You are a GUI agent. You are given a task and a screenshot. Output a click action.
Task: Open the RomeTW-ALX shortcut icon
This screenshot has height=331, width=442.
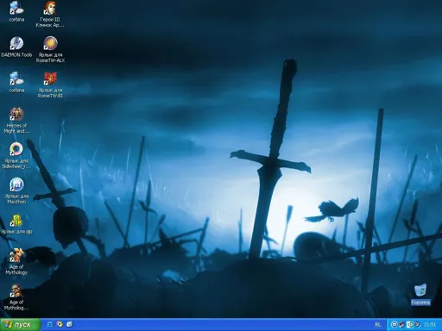(x=50, y=49)
